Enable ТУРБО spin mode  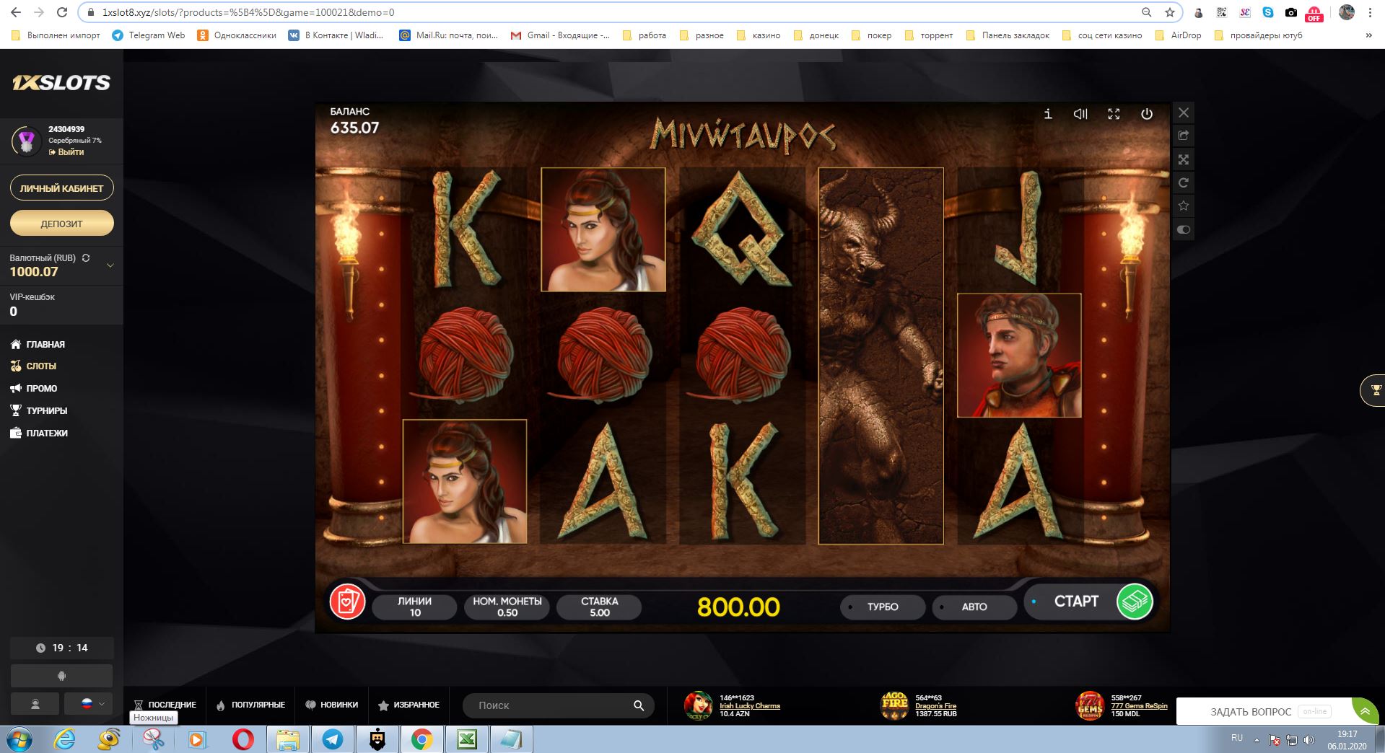[883, 607]
